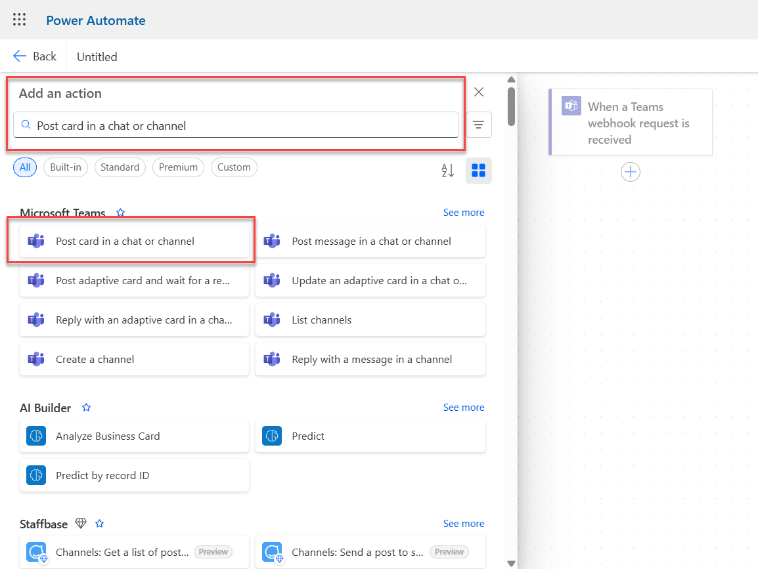
Task: Click AI Builder icon on Analyze Business Card
Action: 36,436
